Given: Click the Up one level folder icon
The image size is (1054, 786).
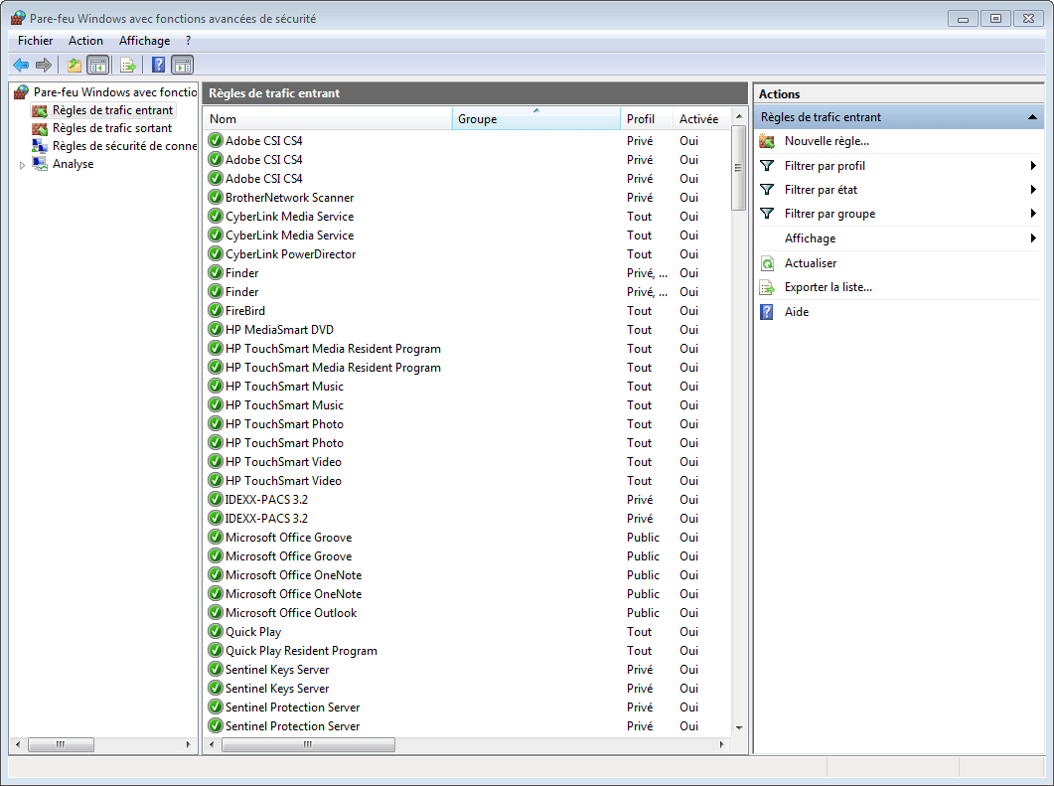Looking at the screenshot, I should (74, 66).
